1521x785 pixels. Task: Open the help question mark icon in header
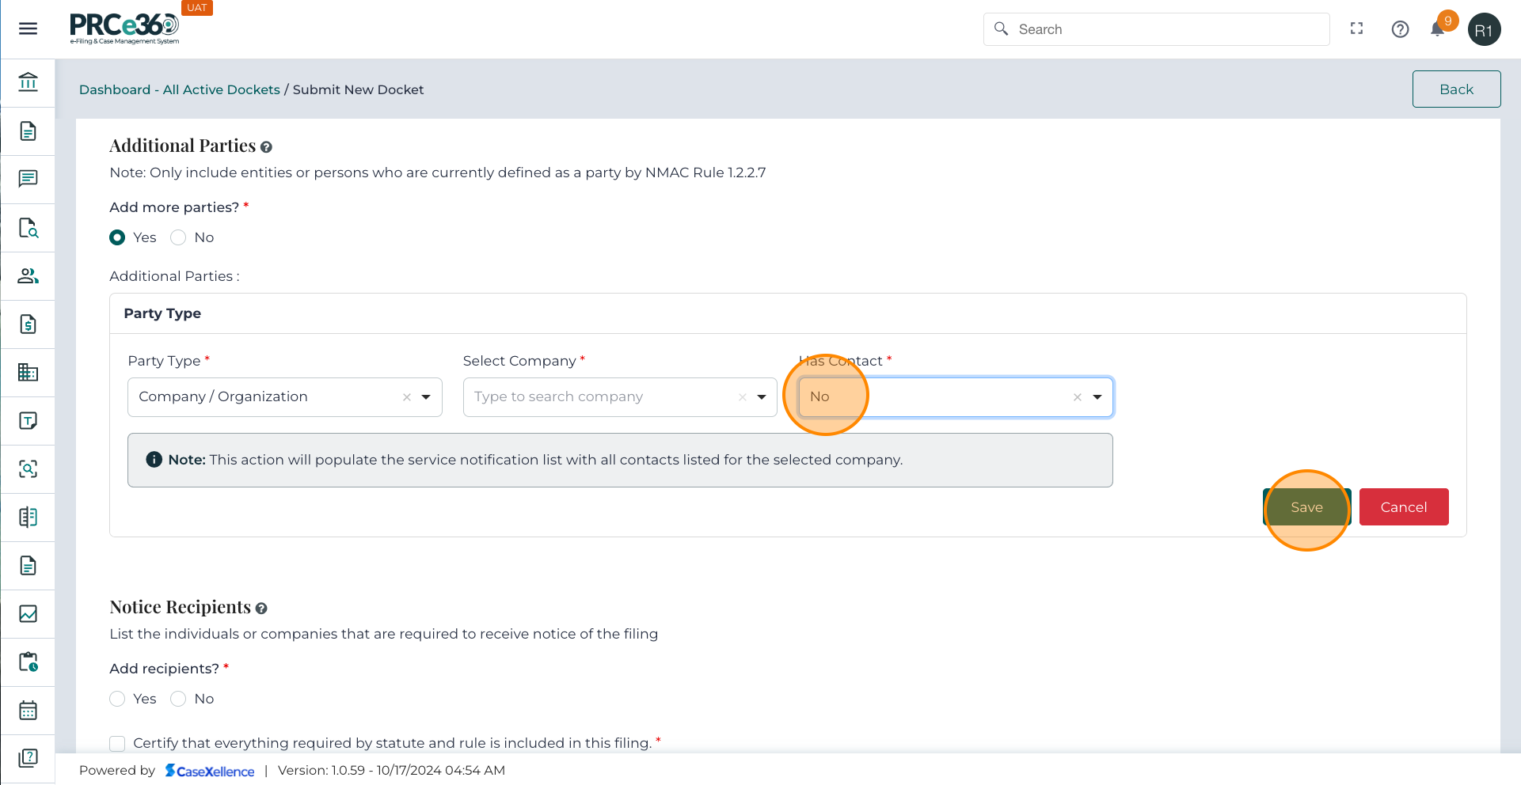pos(1400,29)
